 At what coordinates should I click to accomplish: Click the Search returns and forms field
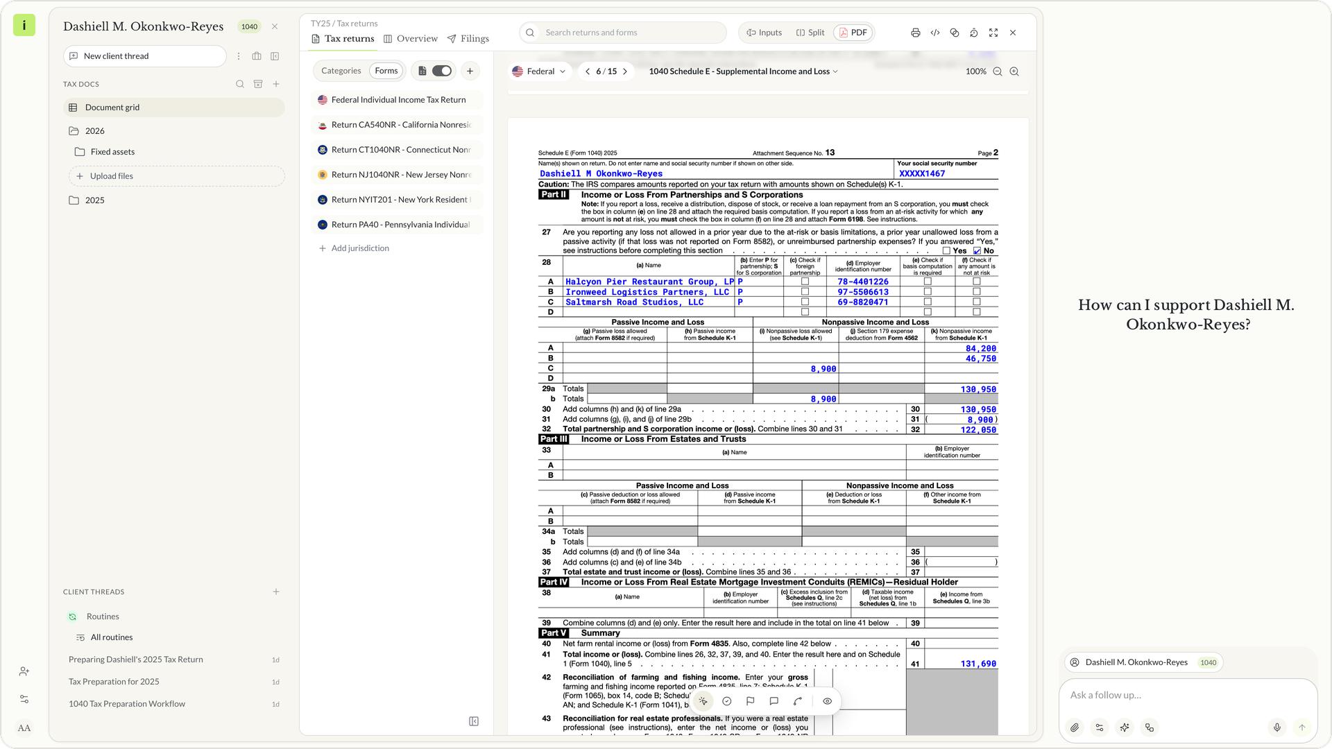tap(622, 33)
